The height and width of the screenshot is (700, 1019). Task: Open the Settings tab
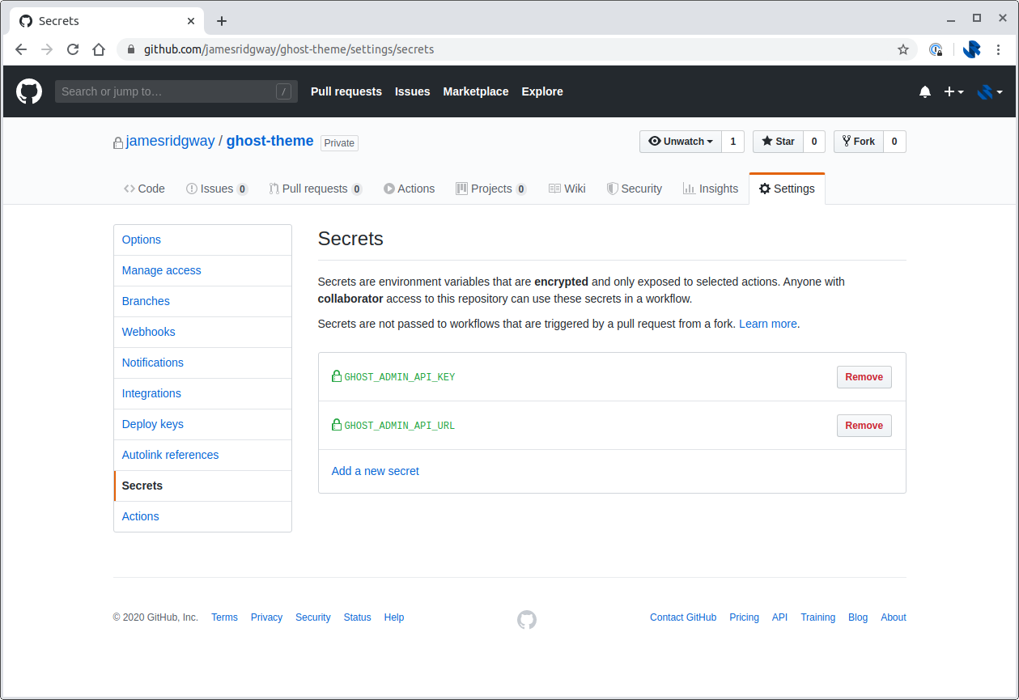click(787, 189)
